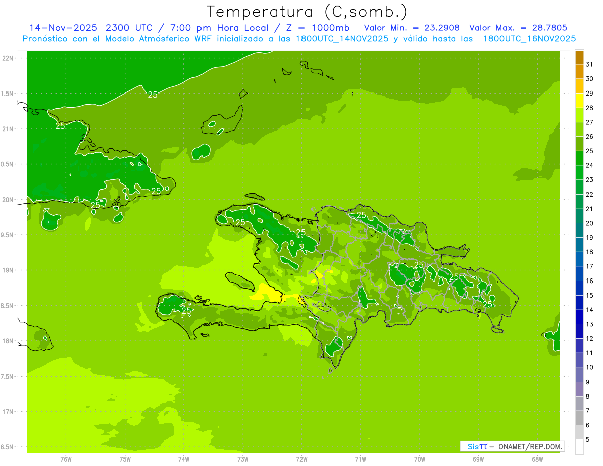Click the "18N" latitude axis label
Screen dimensions: 603x466
pyautogui.click(x=9, y=341)
